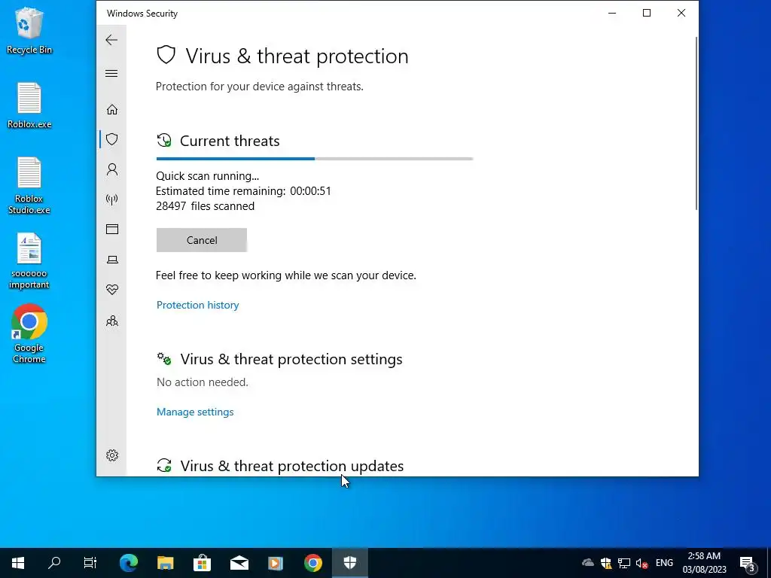Click the quick scan progress bar
The height and width of the screenshot is (578, 771).
pyautogui.click(x=315, y=159)
